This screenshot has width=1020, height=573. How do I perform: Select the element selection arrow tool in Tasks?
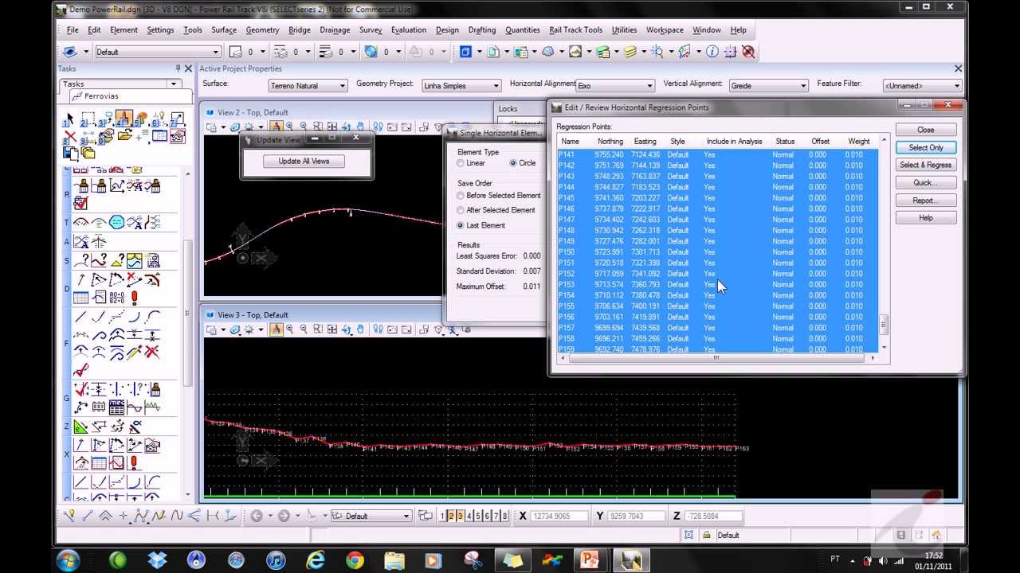[69, 120]
